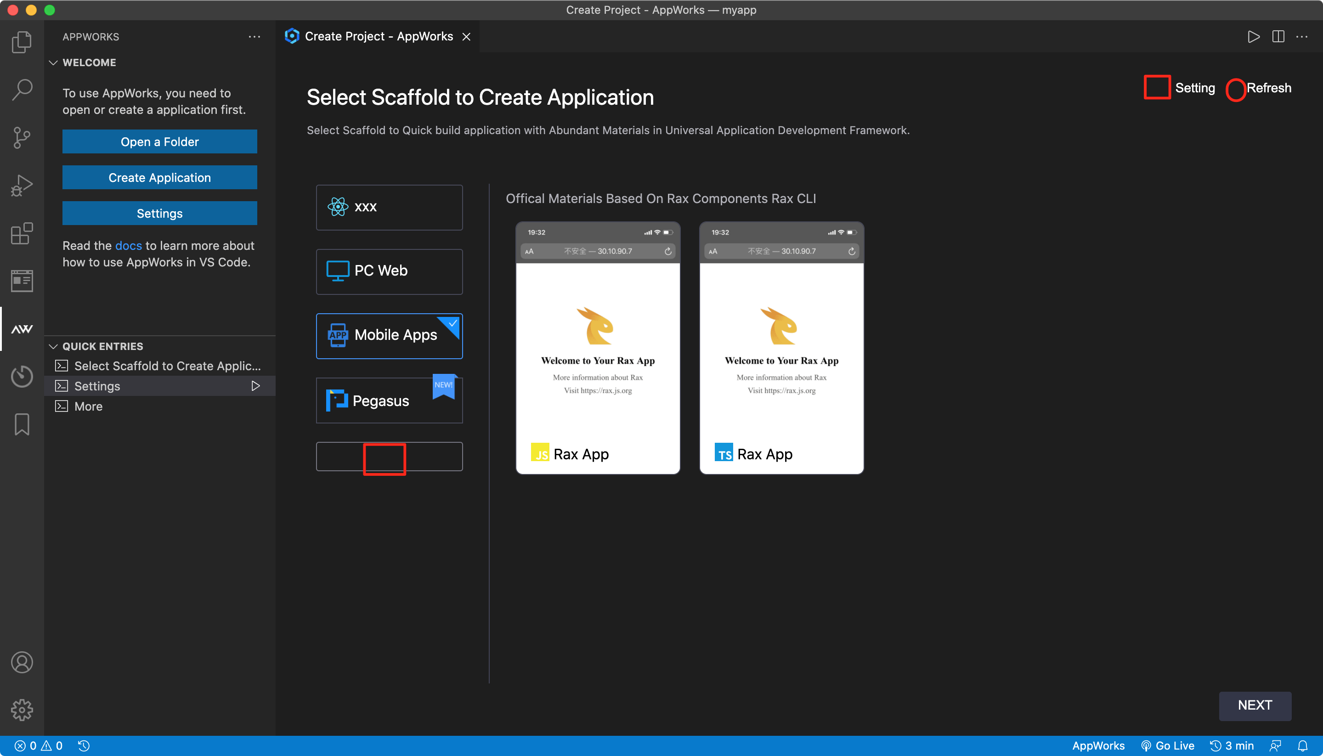Deselect the Mobile Apps checkmark badge
This screenshot has height=756, width=1323.
pyautogui.click(x=451, y=325)
